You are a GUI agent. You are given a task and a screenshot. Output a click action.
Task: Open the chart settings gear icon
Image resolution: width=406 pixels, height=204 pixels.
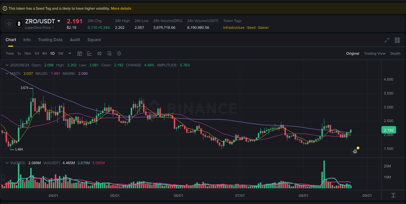pyautogui.click(x=119, y=53)
